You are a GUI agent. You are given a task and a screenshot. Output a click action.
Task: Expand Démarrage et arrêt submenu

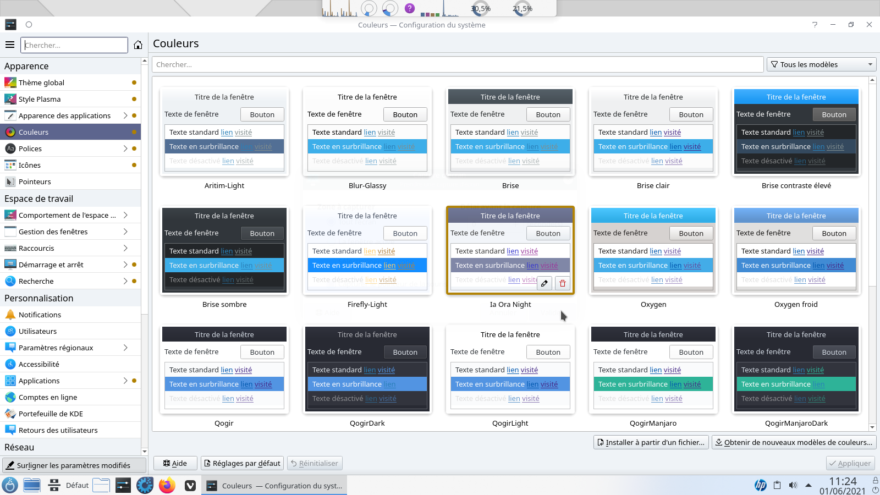[125, 265]
